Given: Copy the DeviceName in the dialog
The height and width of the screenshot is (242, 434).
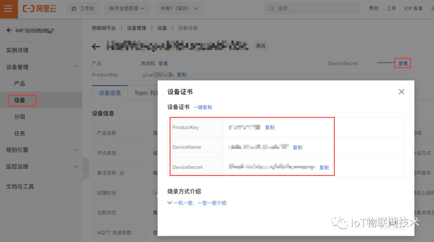Looking at the screenshot, I should tap(297, 147).
